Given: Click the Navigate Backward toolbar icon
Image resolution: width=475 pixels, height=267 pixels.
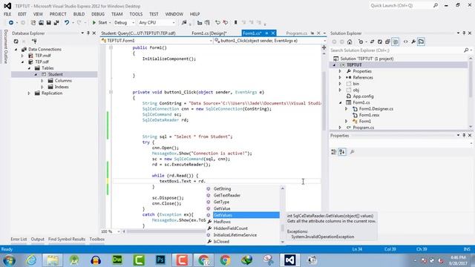Looking at the screenshot, I should point(11,23).
